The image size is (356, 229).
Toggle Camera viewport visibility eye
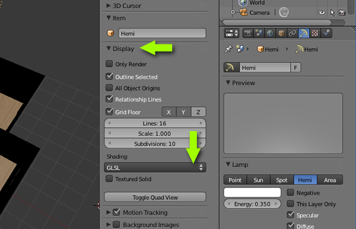click(x=322, y=12)
